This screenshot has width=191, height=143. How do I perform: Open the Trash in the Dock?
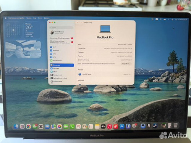(176, 125)
